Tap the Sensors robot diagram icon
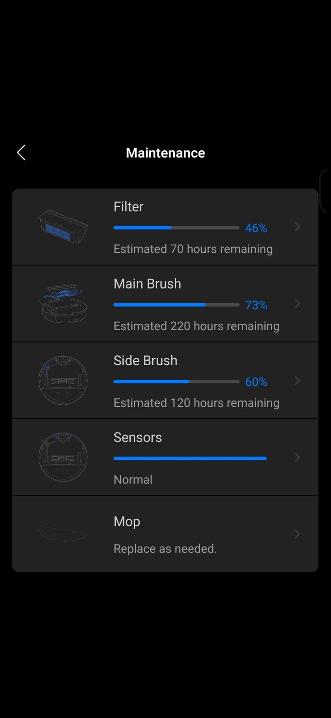Screen dimensions: 331x718 (63, 457)
